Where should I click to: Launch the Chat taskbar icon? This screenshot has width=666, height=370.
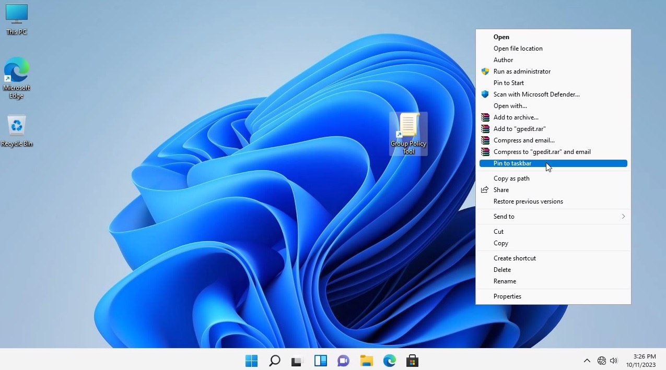(343, 361)
